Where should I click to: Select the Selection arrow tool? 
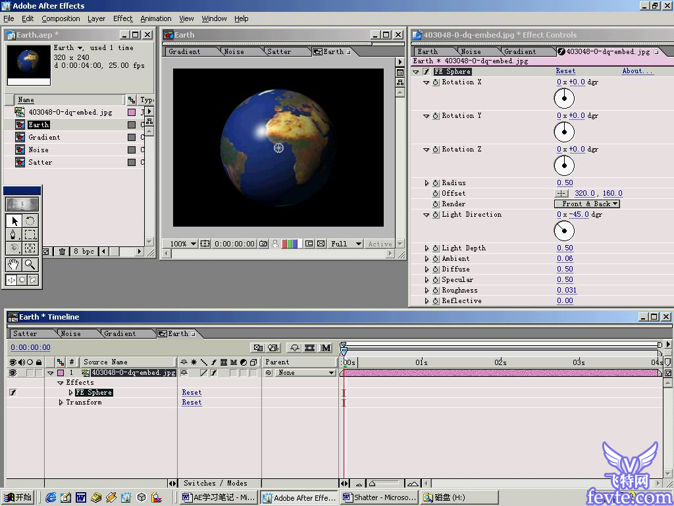tap(14, 221)
